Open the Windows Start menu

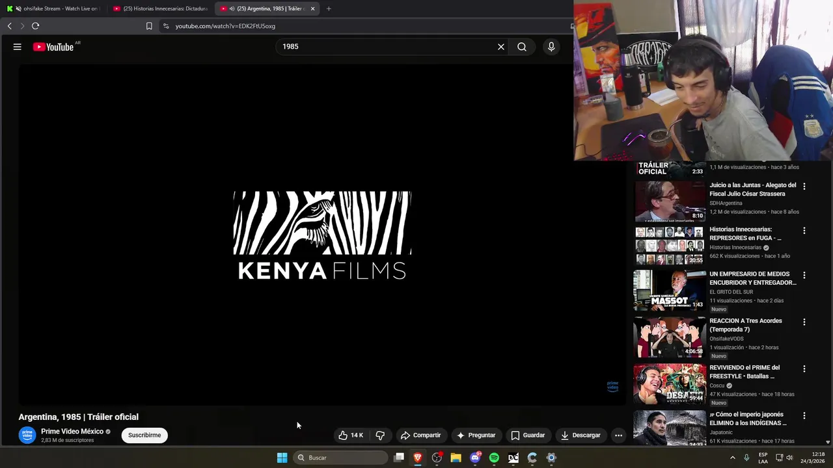(282, 458)
